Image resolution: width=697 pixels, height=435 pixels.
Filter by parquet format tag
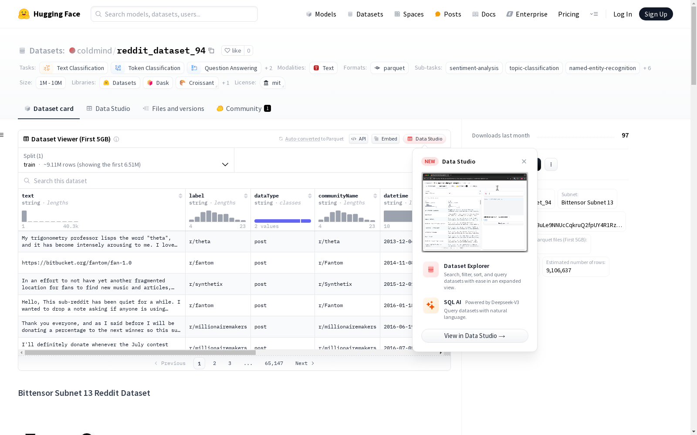389,68
